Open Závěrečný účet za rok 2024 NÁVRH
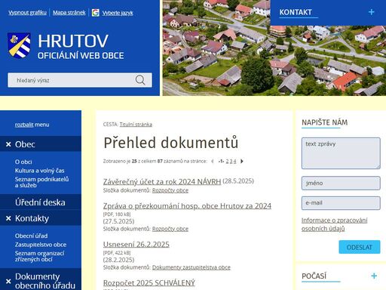 coord(162,181)
